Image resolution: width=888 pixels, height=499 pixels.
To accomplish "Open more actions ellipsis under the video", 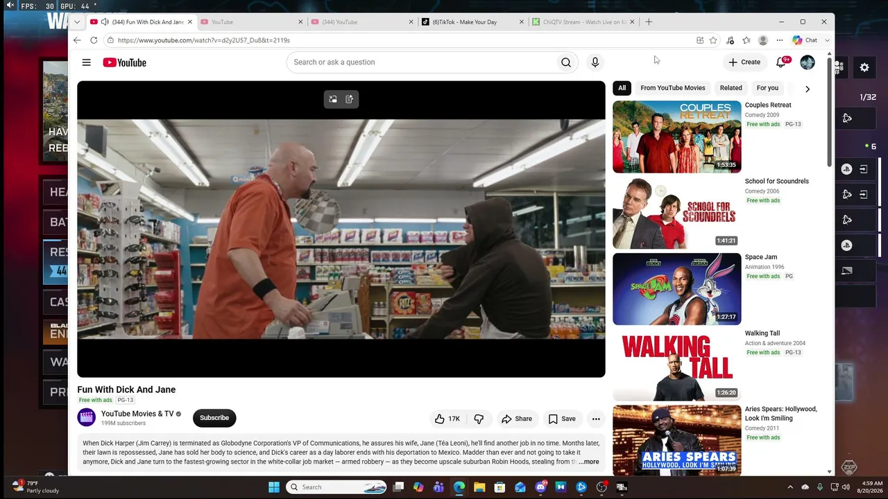I will [x=596, y=419].
